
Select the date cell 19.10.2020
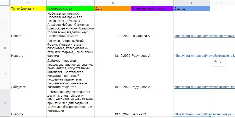pos(113,103)
